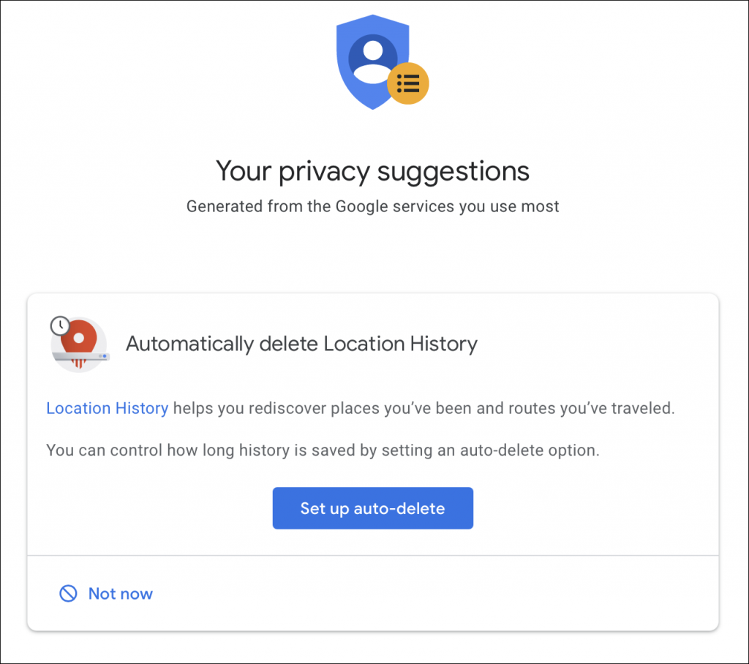The width and height of the screenshot is (749, 664).
Task: Click the Generated from Google services subtitle
Action: click(373, 206)
